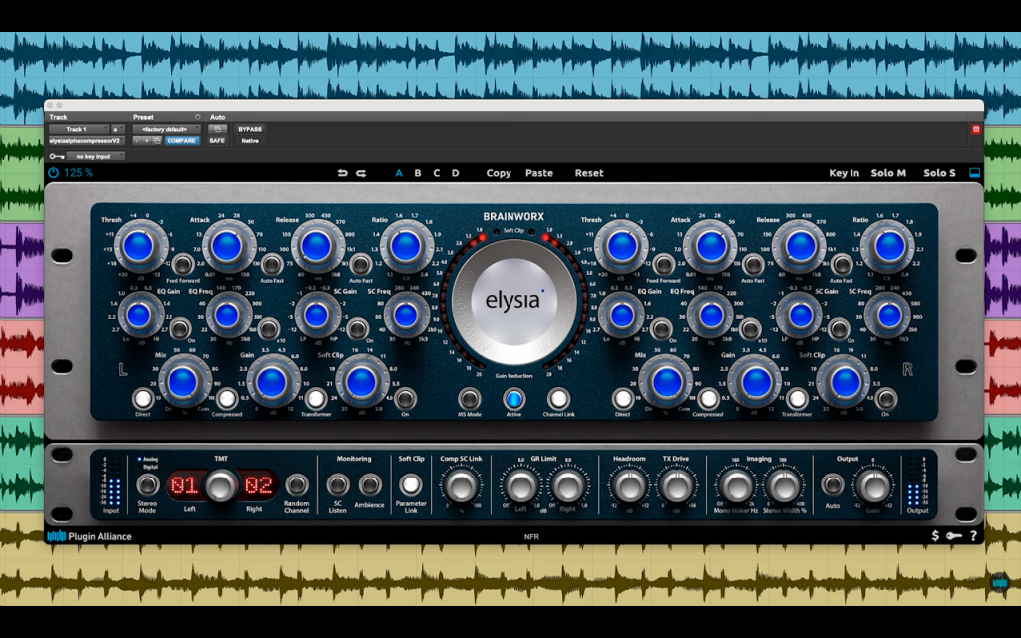The height and width of the screenshot is (638, 1021).
Task: Click the Headroom knob
Action: pos(629,485)
